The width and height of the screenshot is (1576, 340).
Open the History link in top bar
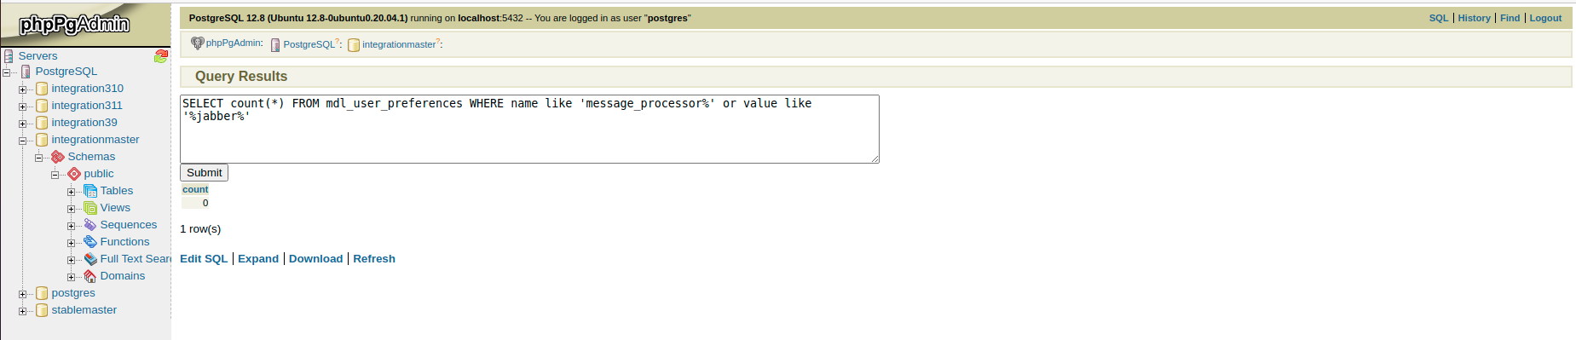[x=1475, y=18]
